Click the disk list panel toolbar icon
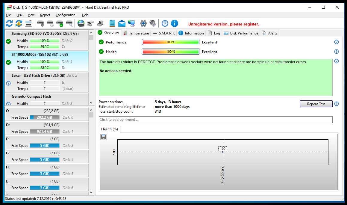The image size is (347, 205). tap(28, 23)
